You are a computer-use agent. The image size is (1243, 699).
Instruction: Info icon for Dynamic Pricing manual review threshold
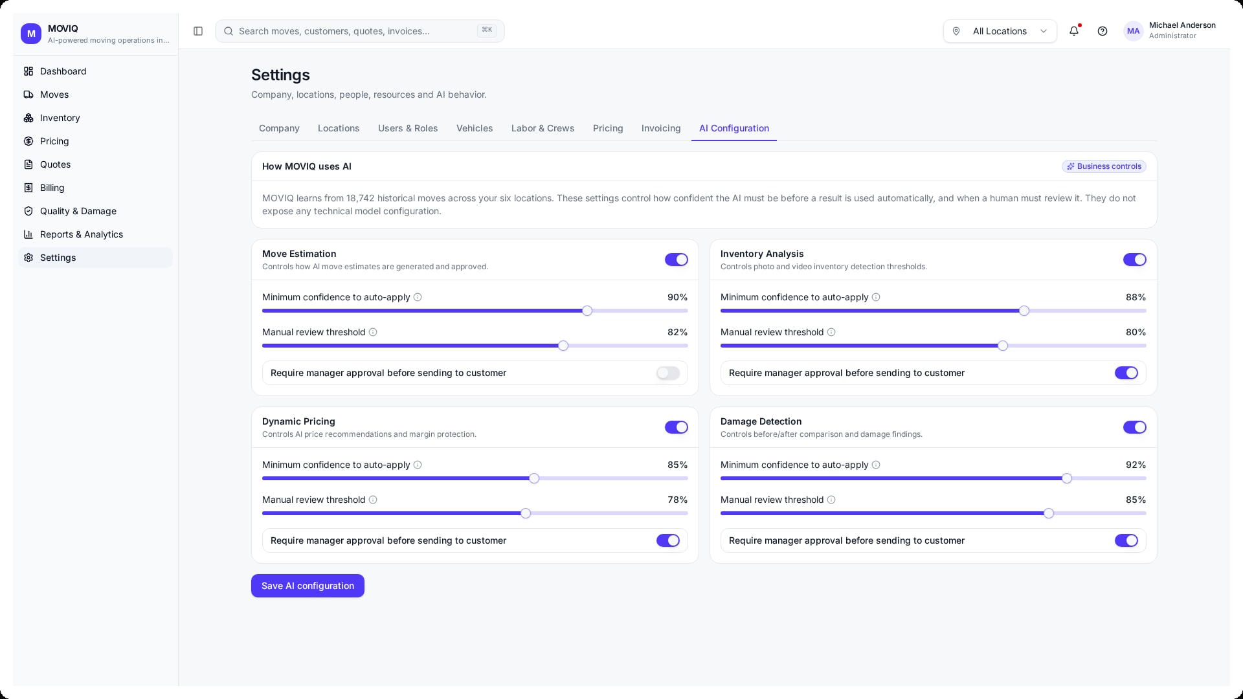click(373, 500)
